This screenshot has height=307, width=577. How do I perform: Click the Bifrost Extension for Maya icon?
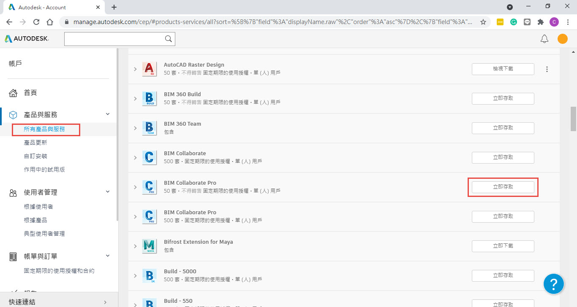(x=149, y=246)
